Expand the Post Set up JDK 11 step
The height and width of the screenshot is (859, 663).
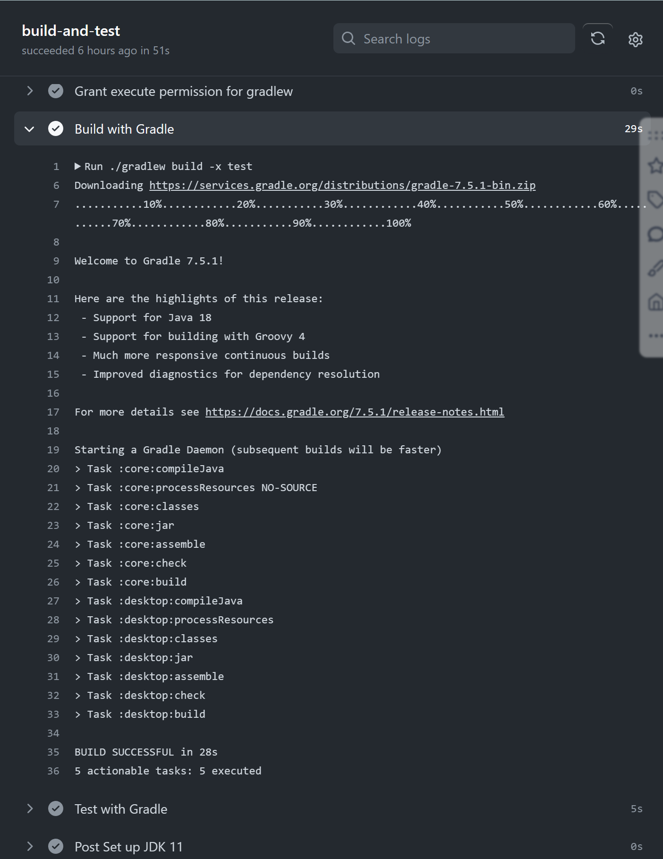(x=30, y=846)
